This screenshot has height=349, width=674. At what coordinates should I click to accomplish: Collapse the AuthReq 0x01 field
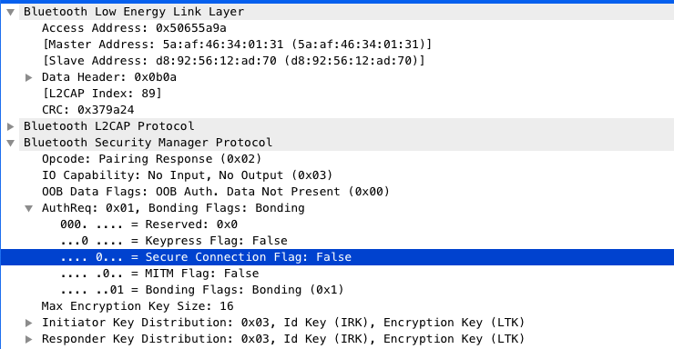[29, 208]
